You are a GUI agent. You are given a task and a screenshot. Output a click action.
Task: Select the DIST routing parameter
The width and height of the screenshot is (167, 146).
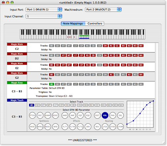[x=97, y=115]
